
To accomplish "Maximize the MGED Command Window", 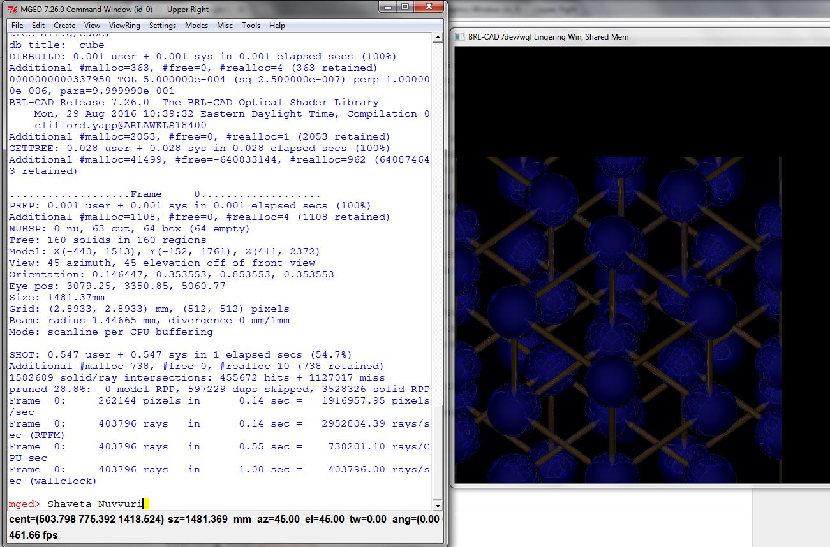I will coord(404,6).
